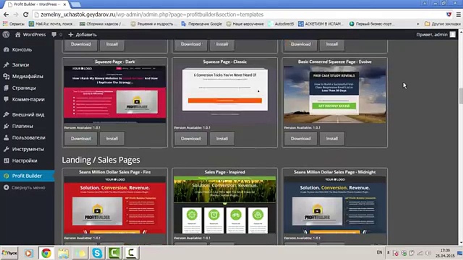Open the Autodirect5 bookmark
Image resolution: width=463 pixels, height=260 pixels.
[281, 24]
